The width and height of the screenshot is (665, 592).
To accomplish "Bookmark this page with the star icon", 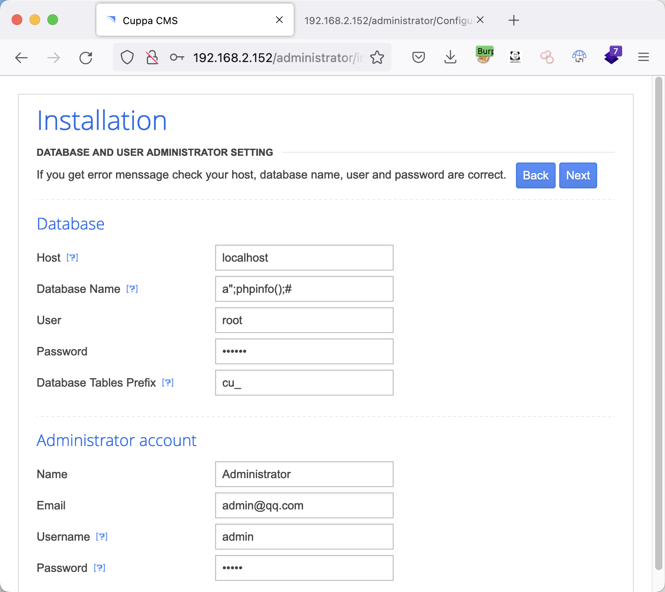I will tap(377, 58).
